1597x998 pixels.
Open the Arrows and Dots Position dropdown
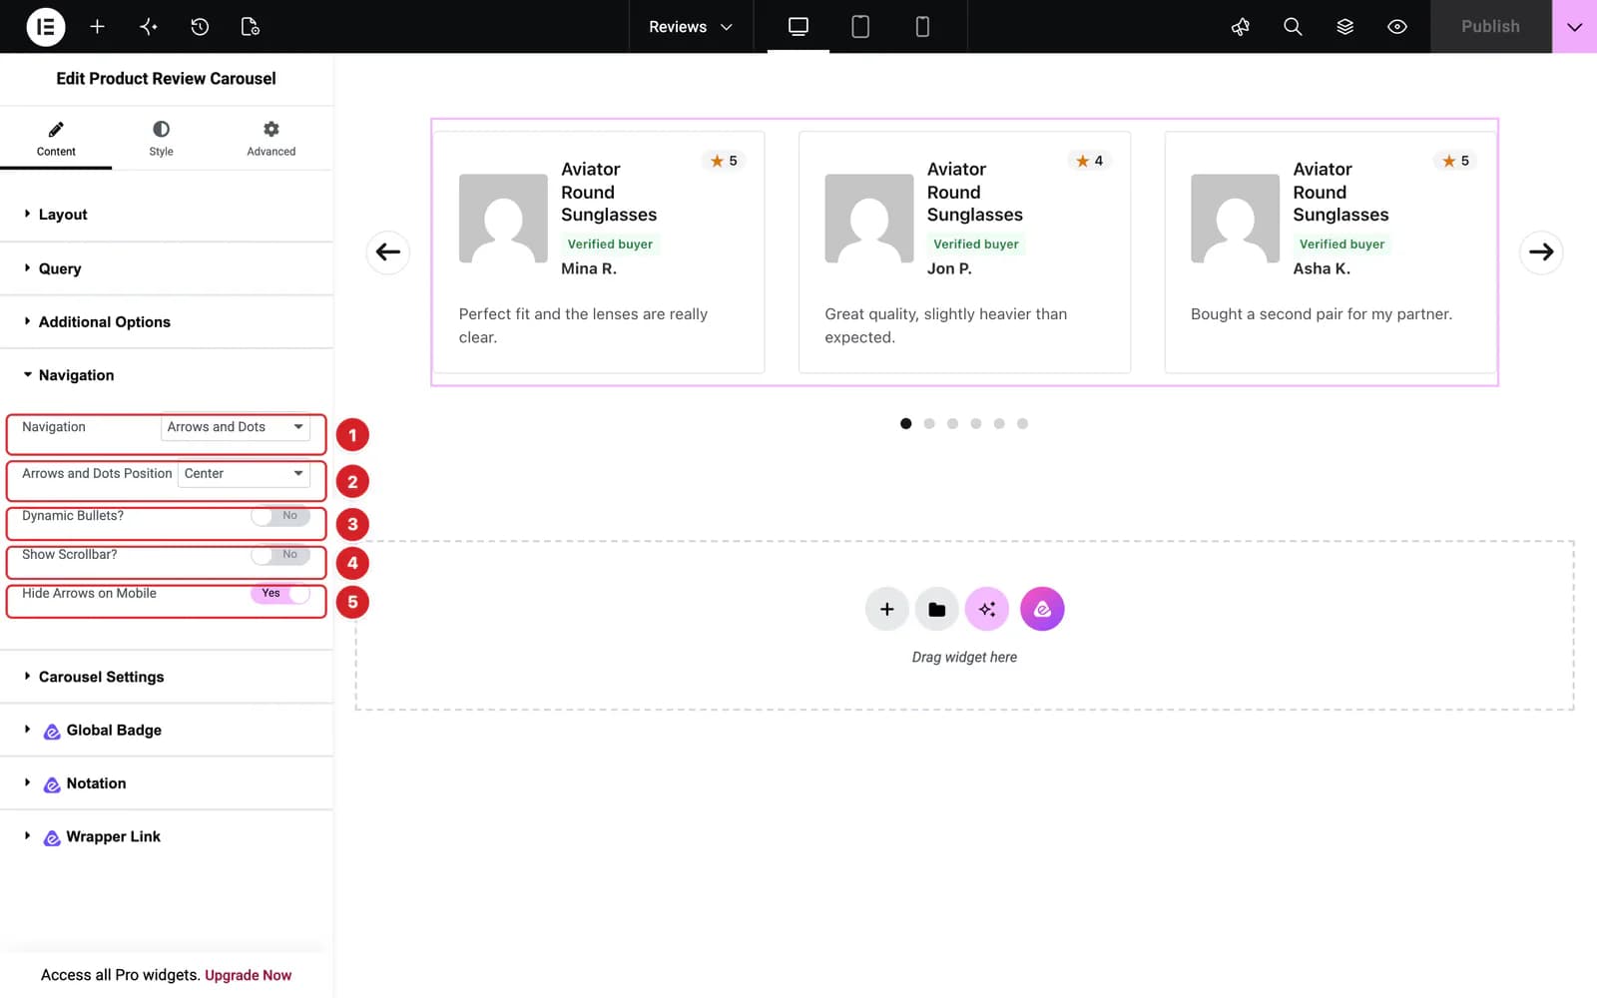pyautogui.click(x=244, y=474)
